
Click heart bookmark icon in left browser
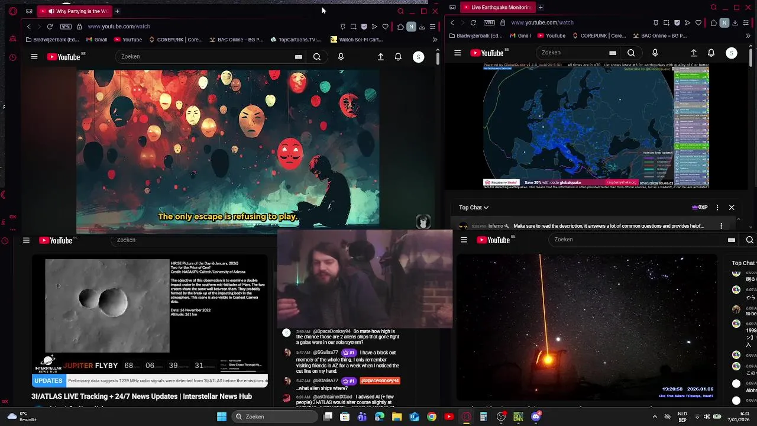tap(386, 27)
